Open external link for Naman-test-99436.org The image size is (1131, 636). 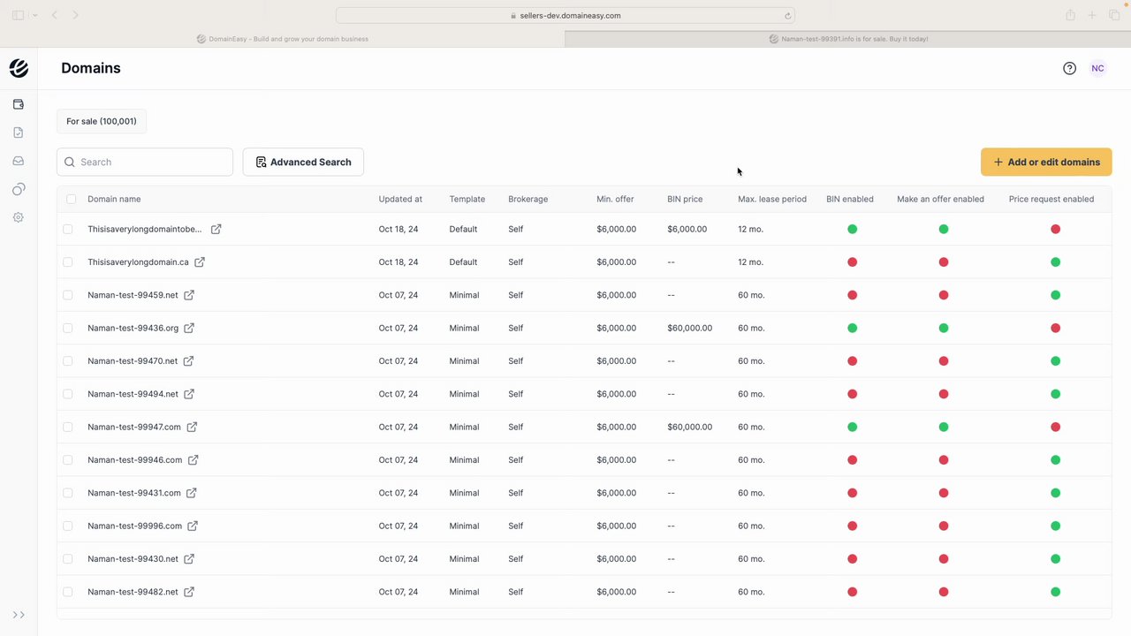click(x=189, y=328)
